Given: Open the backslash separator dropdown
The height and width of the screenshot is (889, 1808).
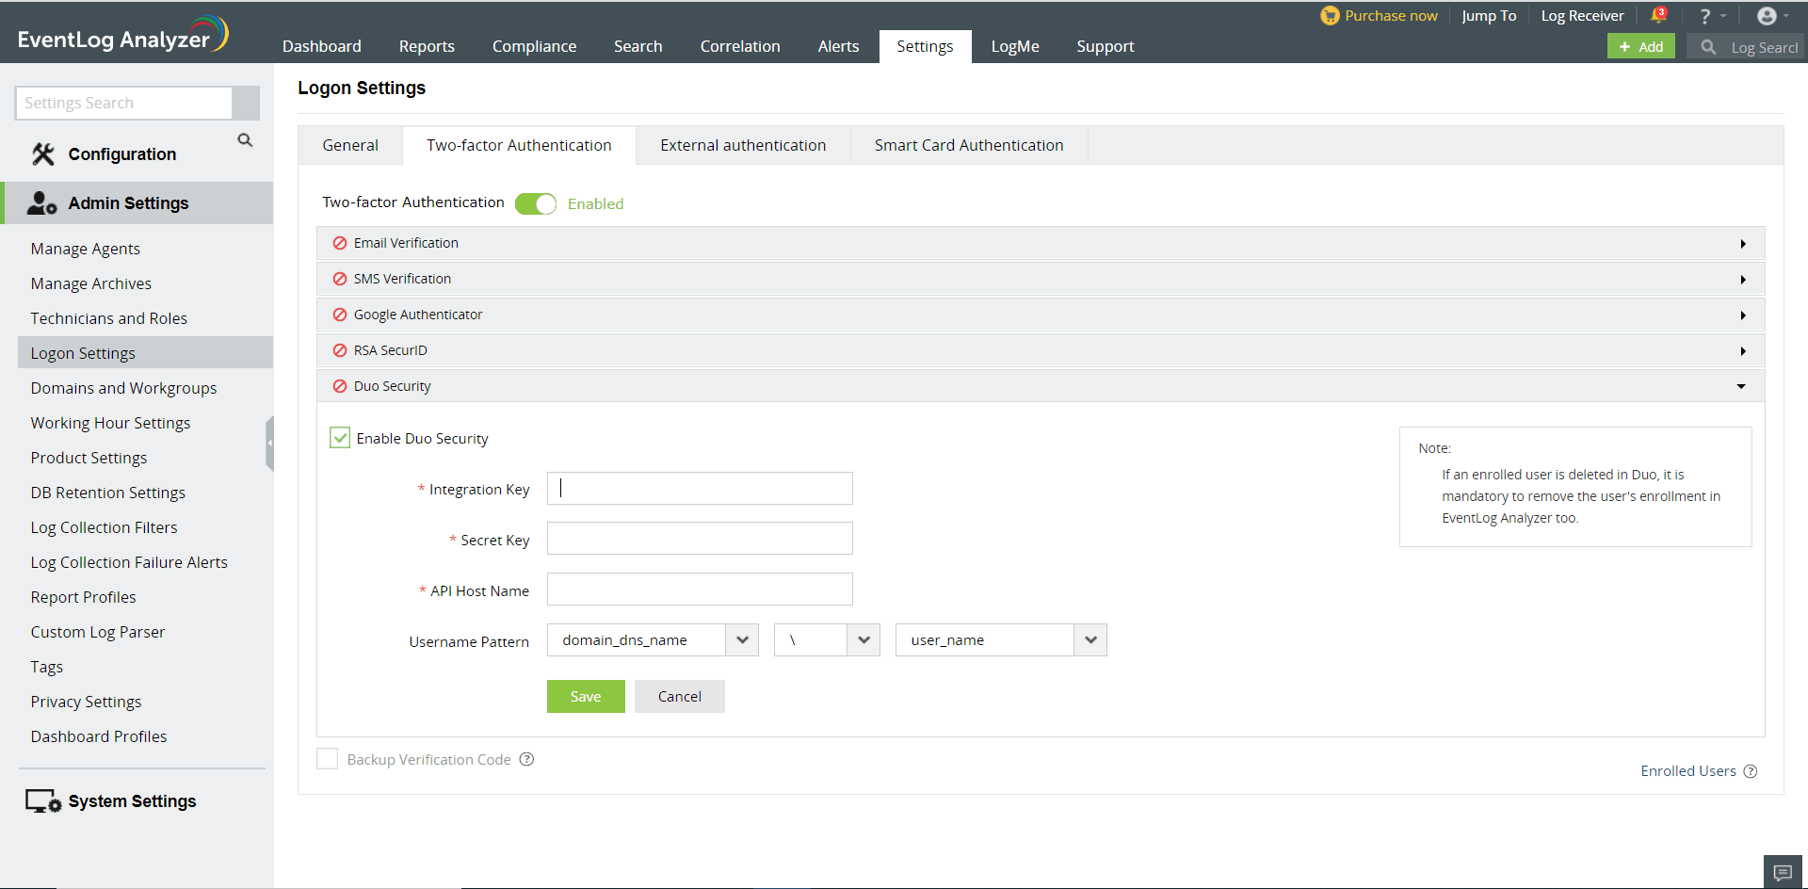Looking at the screenshot, I should click(x=827, y=640).
